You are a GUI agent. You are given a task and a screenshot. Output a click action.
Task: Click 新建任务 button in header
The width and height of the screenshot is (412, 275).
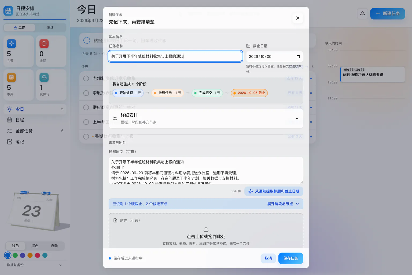click(388, 14)
